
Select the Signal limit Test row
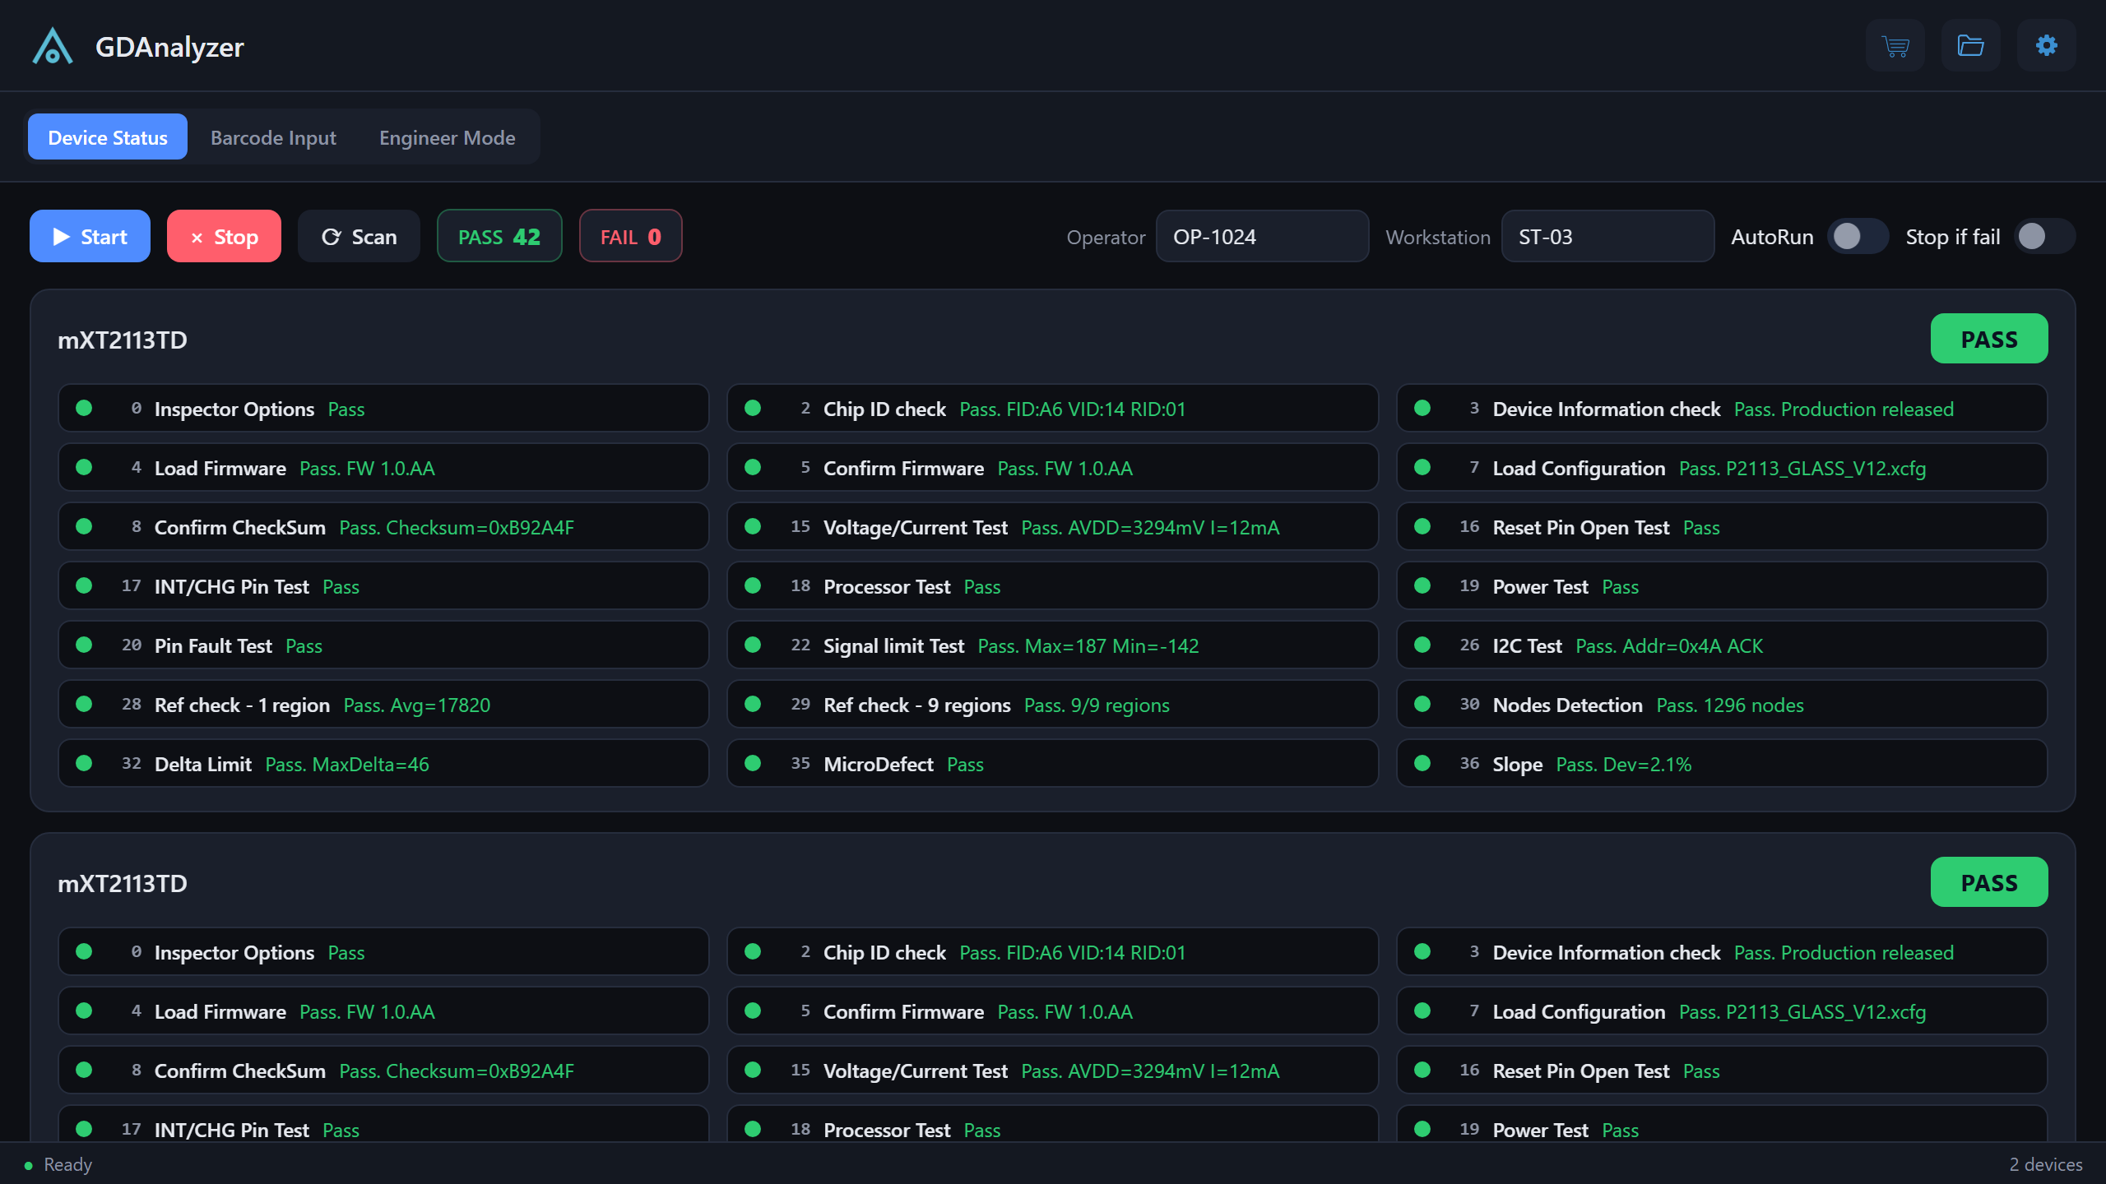pos(1052,645)
